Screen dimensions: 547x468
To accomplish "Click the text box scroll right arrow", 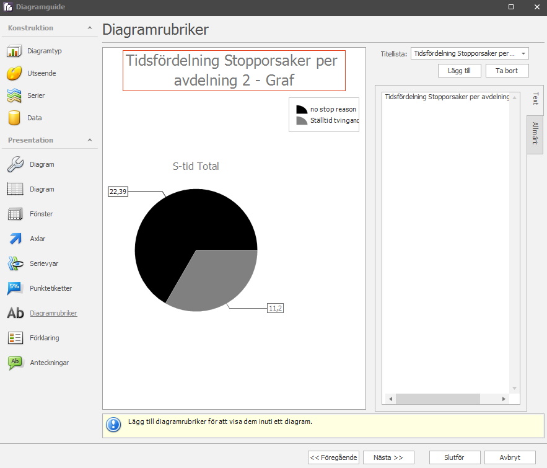I will point(504,399).
